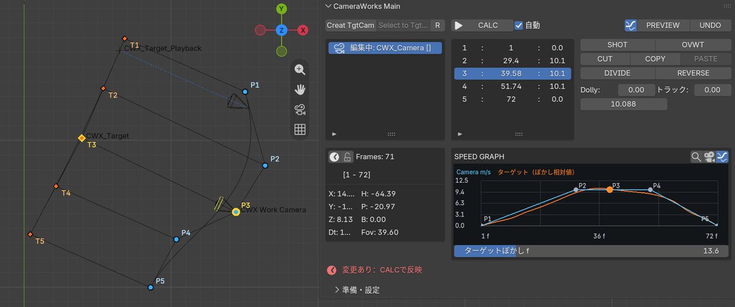Click the COPY button
This screenshot has height=307, width=735.
click(655, 59)
